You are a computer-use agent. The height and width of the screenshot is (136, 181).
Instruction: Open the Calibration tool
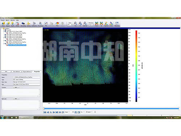pyautogui.click(x=34, y=24)
